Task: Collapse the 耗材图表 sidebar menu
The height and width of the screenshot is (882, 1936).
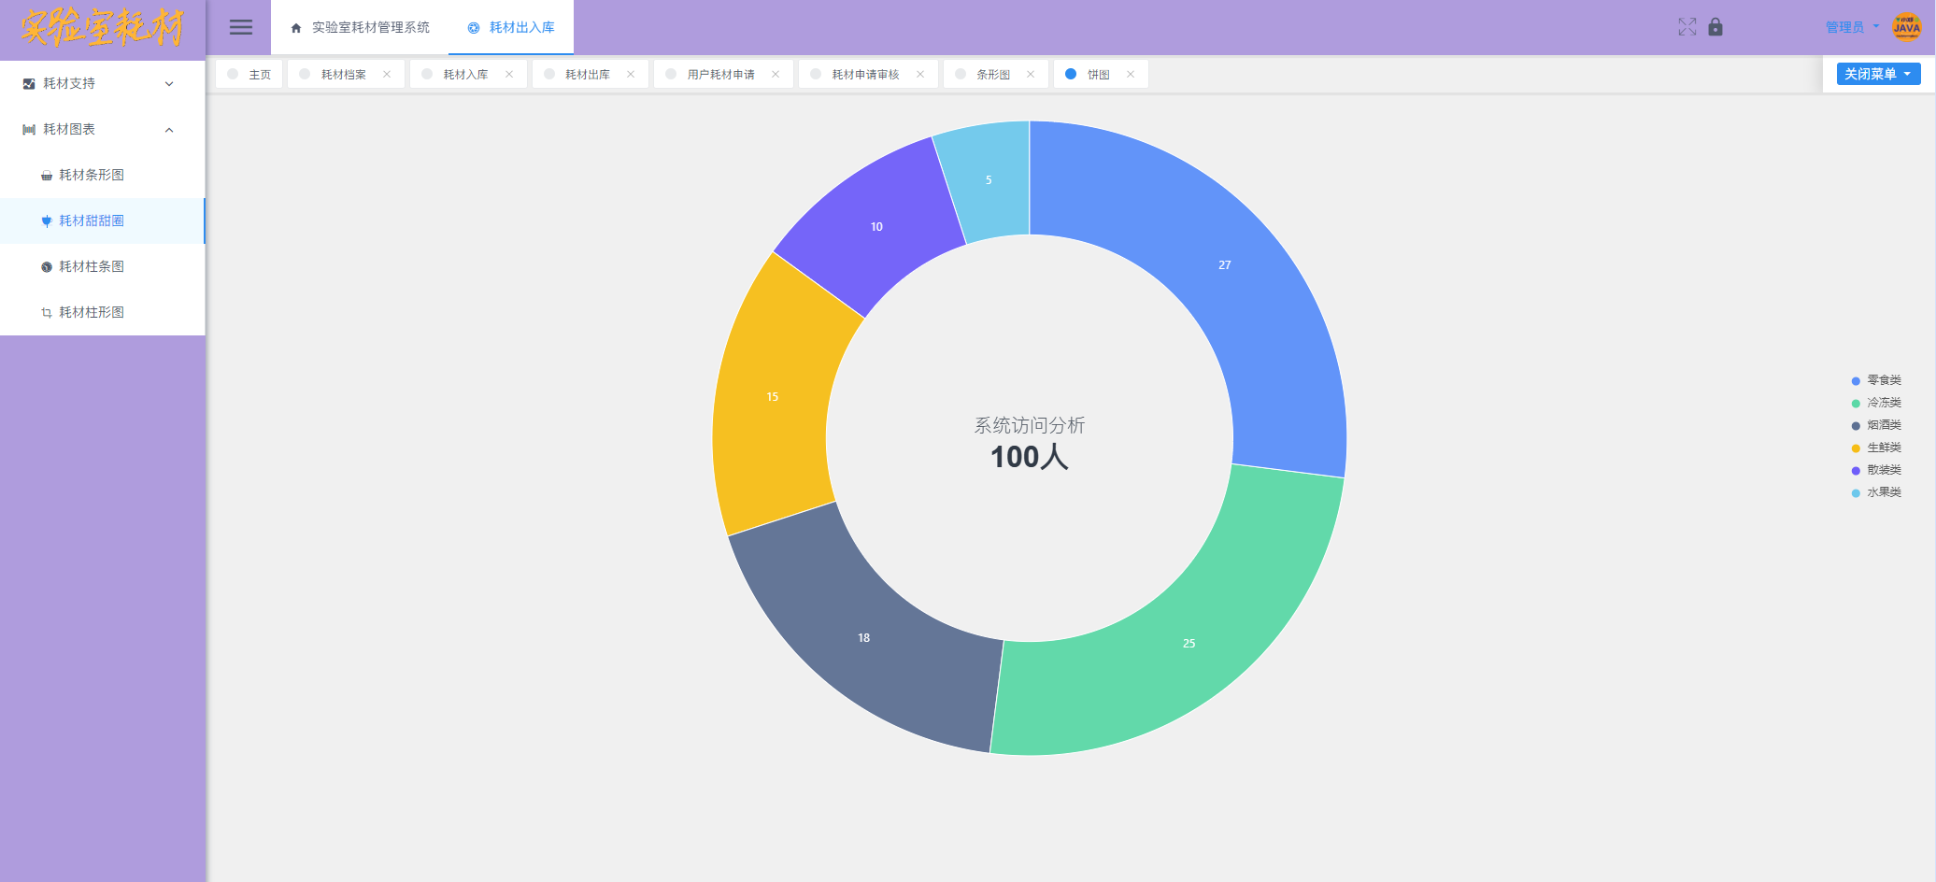Action: click(102, 130)
